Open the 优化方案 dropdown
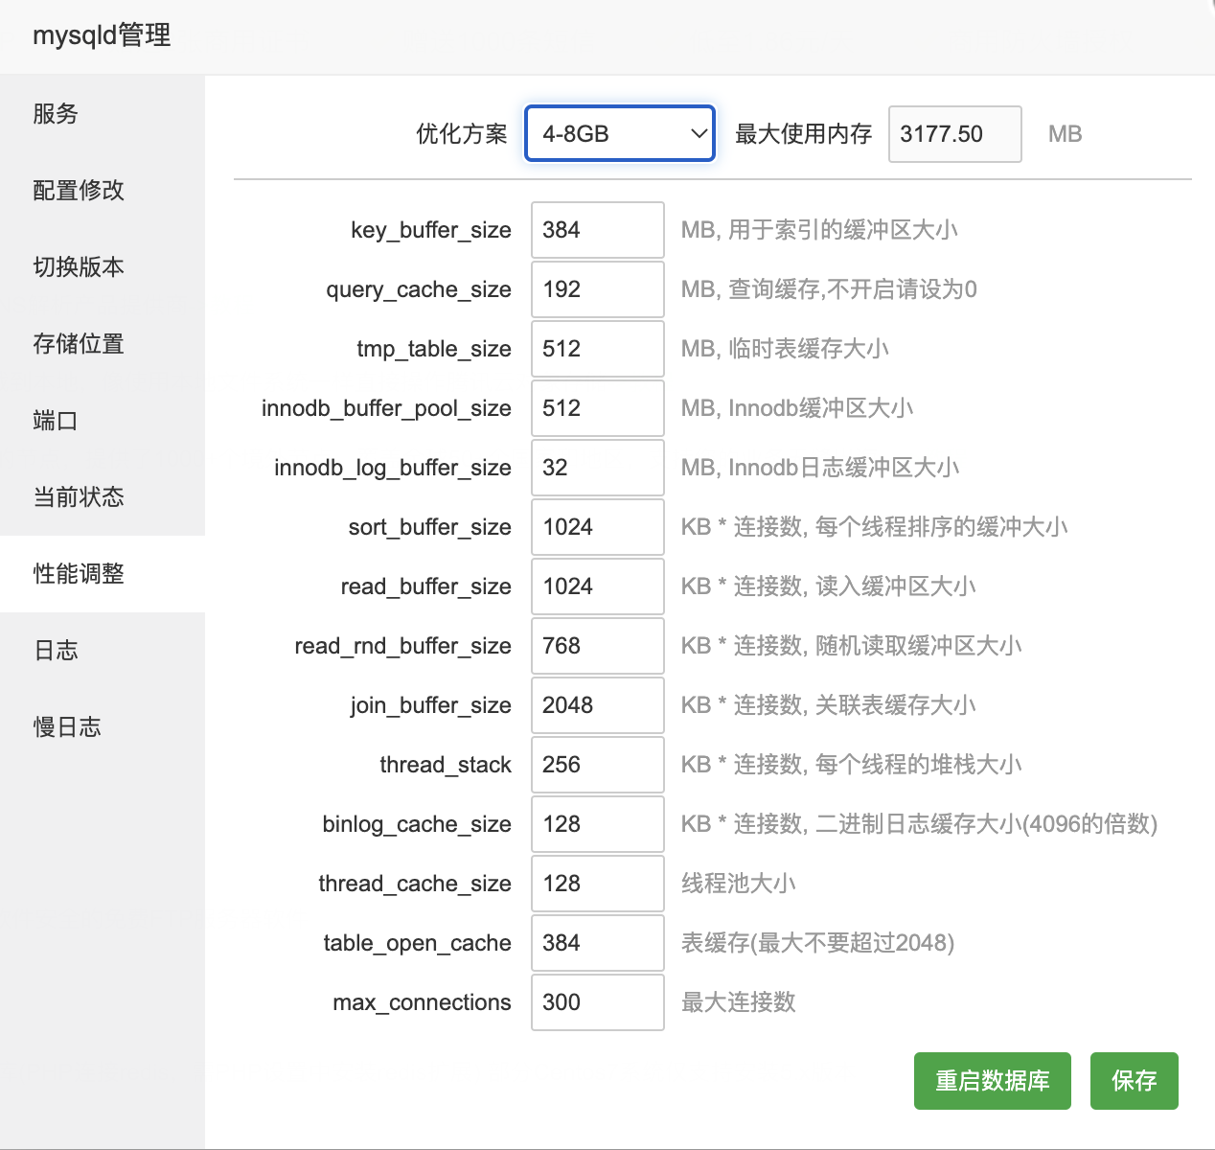Image resolution: width=1215 pixels, height=1150 pixels. (x=619, y=133)
